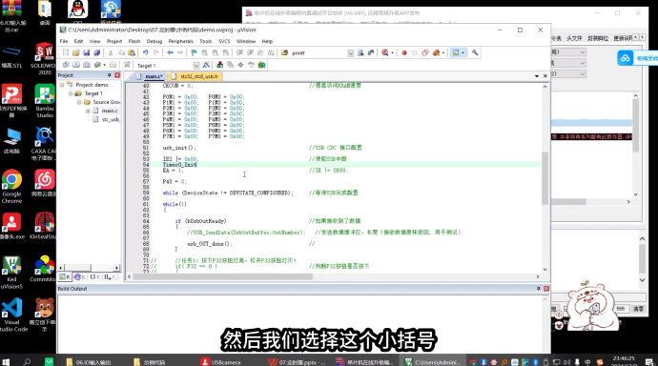Save the current file with the floppy icon
Image resolution: width=658 pixels, height=366 pixels.
[x=86, y=52]
